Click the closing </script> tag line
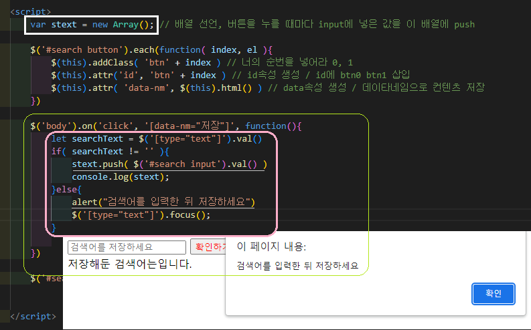 pyautogui.click(x=33, y=317)
